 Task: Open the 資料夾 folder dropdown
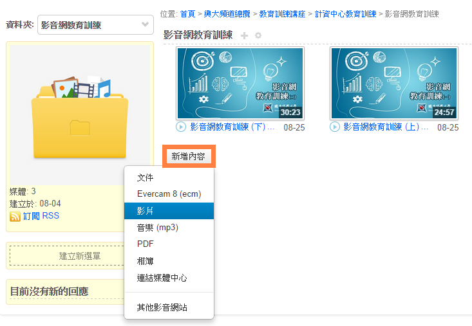tap(95, 25)
